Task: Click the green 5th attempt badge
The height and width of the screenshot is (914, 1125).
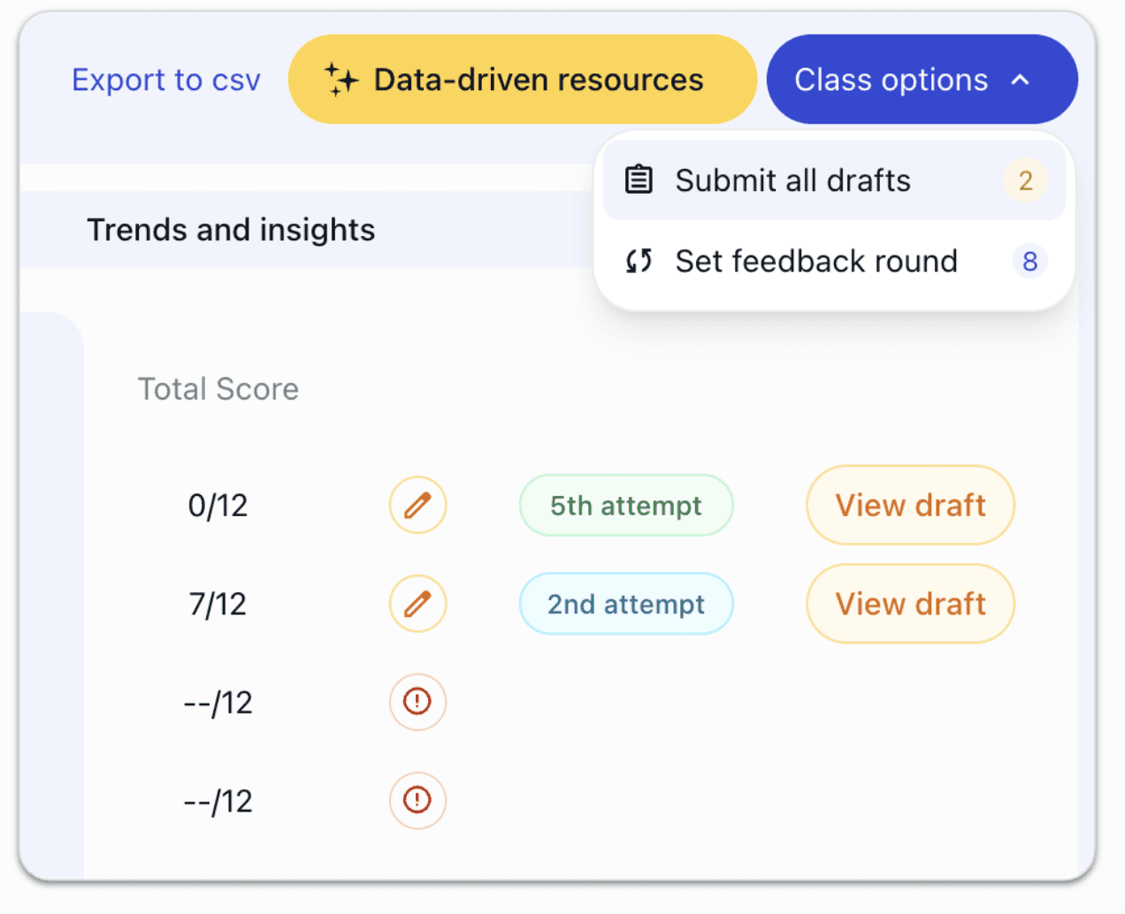Action: tap(625, 506)
